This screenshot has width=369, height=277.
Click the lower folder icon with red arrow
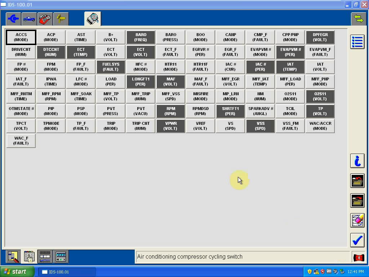point(357,201)
